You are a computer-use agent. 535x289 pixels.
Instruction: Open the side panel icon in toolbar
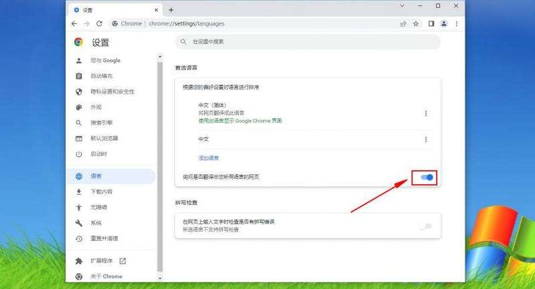431,23
